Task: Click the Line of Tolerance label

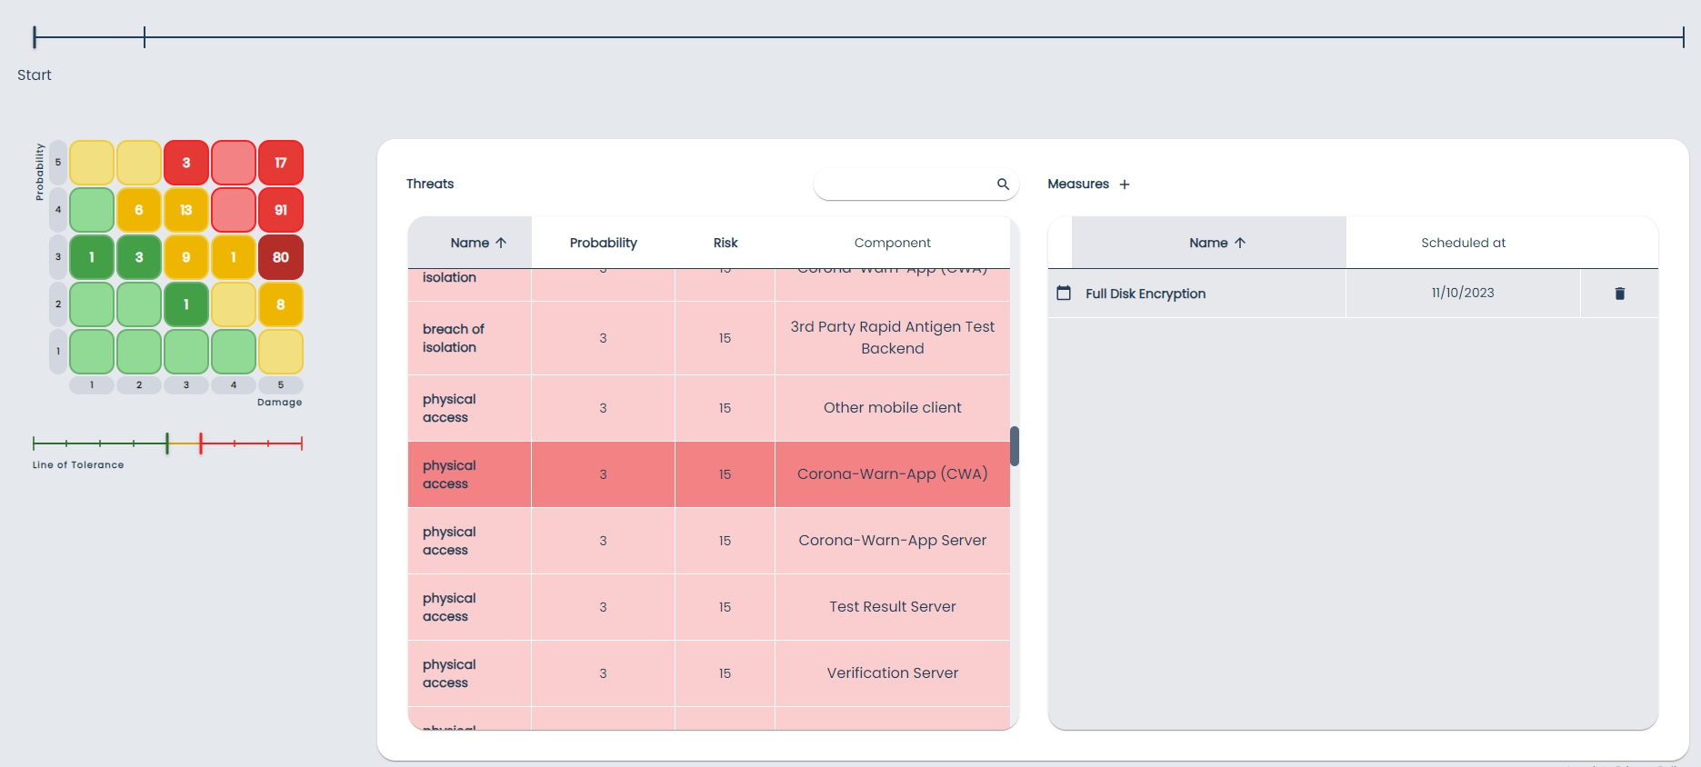Action: pyautogui.click(x=78, y=464)
